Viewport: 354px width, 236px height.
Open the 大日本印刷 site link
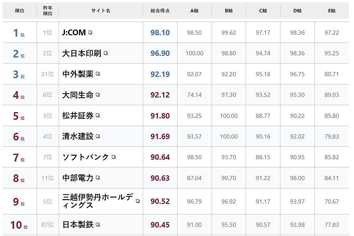click(82, 53)
